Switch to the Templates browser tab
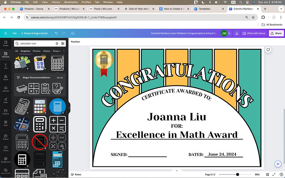This screenshot has height=178, width=285. pos(204,9)
